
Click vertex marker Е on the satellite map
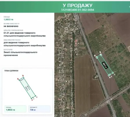[x=110, y=74]
